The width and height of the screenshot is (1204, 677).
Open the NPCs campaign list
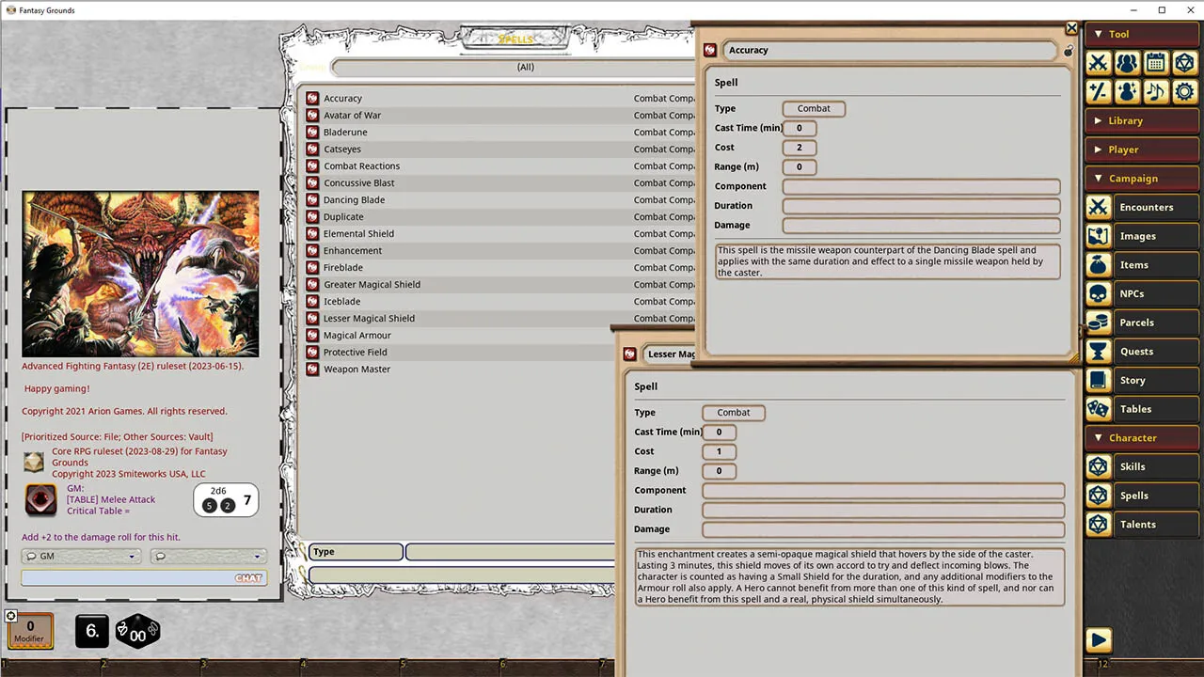click(x=1156, y=293)
